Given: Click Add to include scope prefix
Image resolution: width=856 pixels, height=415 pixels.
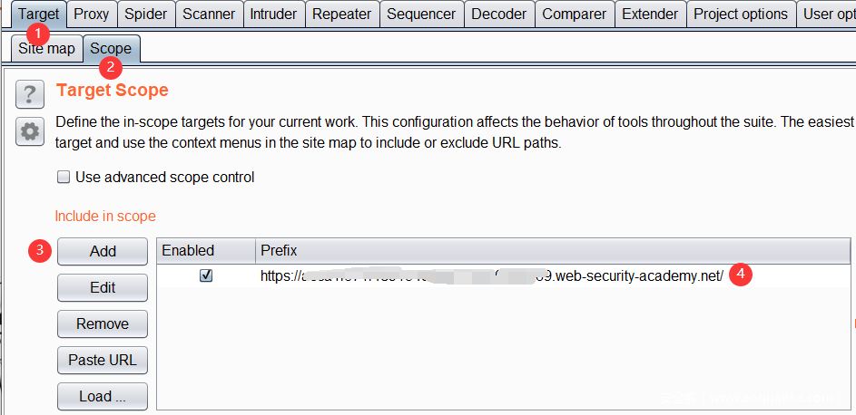Looking at the screenshot, I should click(x=103, y=251).
